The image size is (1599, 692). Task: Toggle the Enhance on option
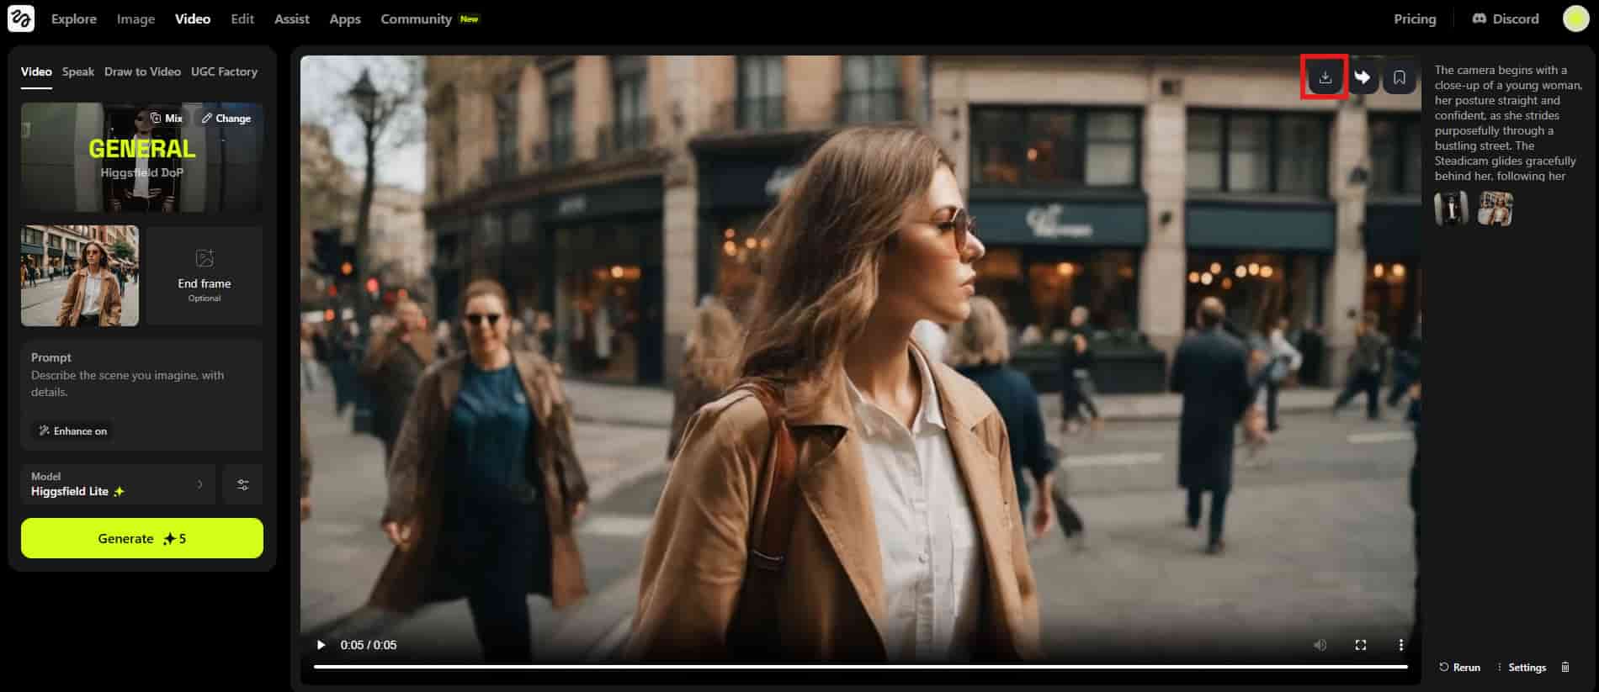tap(73, 431)
